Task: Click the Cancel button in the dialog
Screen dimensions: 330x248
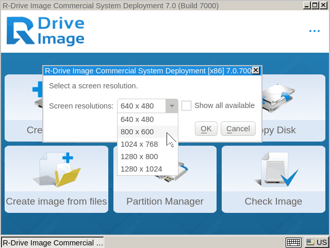Action: (238, 129)
